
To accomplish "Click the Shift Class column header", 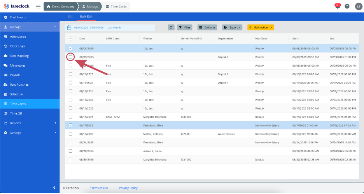I will (113, 39).
